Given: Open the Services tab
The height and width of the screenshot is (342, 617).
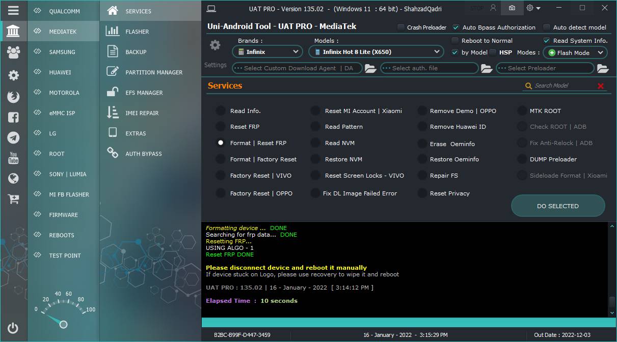Looking at the screenshot, I should 150,11.
